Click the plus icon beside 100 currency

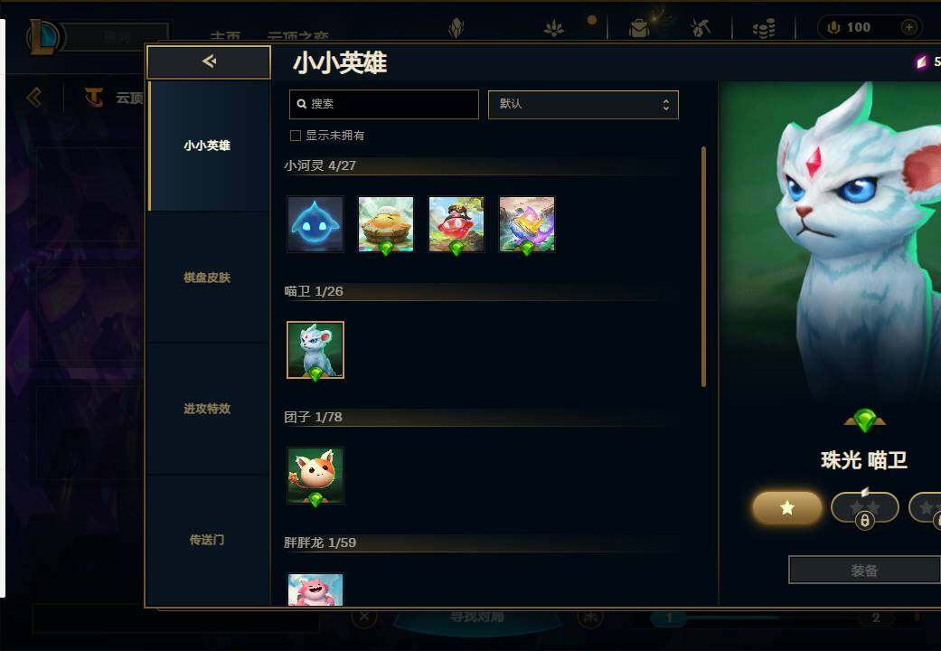pyautogui.click(x=908, y=27)
